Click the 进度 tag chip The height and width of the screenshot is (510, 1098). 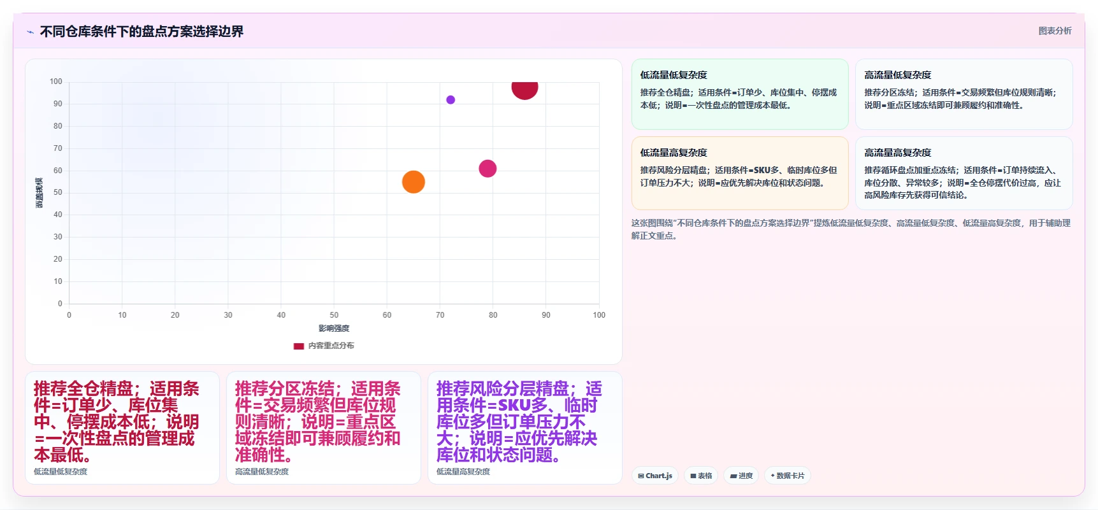(x=741, y=476)
